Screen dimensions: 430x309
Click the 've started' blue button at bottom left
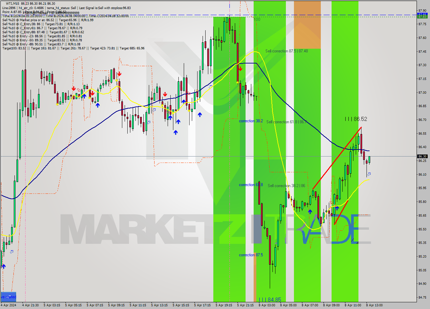(x=8, y=297)
